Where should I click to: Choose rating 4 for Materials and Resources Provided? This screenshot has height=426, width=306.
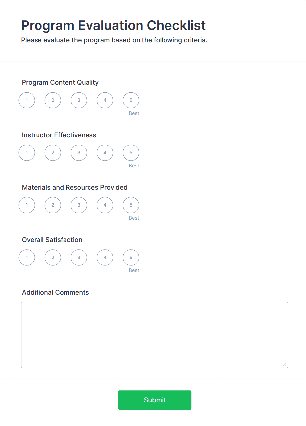tap(105, 205)
